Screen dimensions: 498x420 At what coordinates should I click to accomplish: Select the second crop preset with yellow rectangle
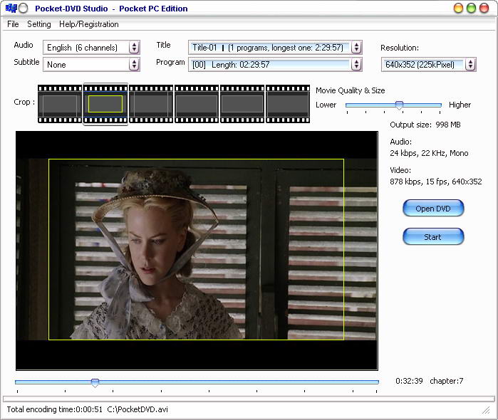tap(105, 104)
